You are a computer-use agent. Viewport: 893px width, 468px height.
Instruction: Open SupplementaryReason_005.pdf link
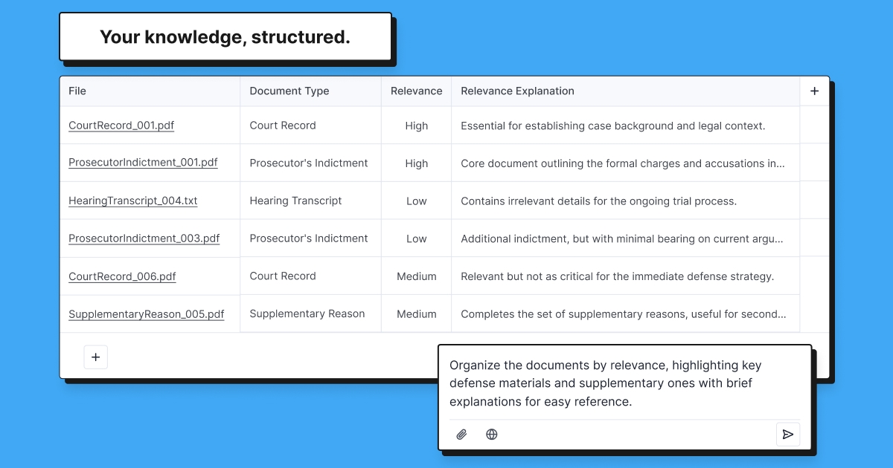[147, 314]
